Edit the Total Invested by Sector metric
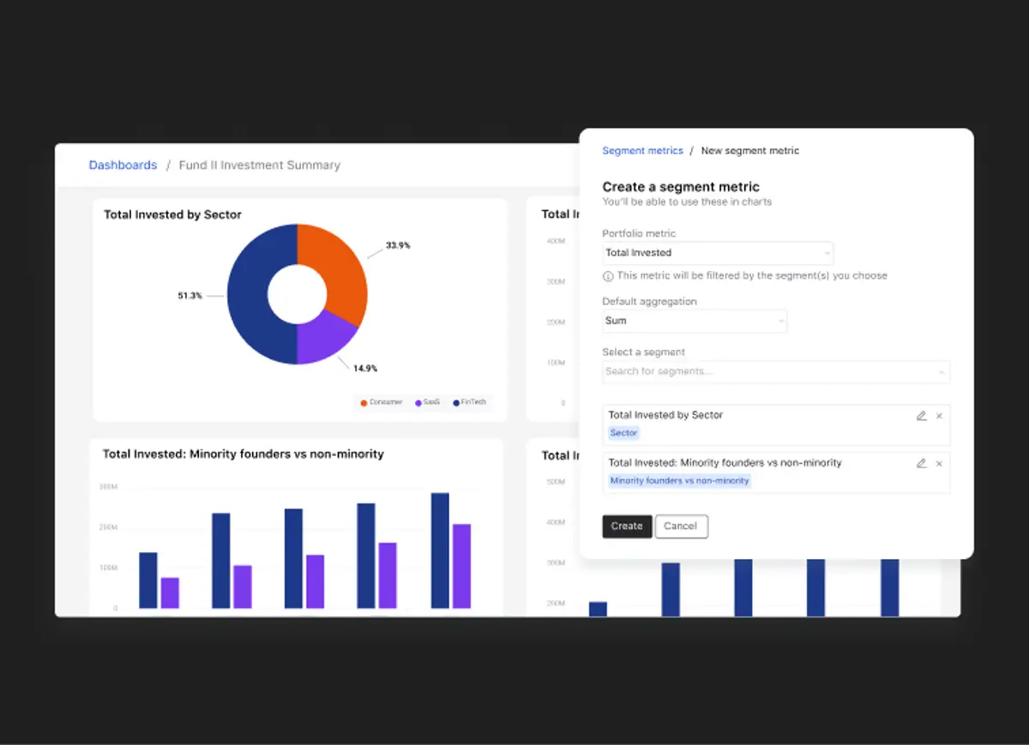Image resolution: width=1029 pixels, height=745 pixels. tap(920, 415)
